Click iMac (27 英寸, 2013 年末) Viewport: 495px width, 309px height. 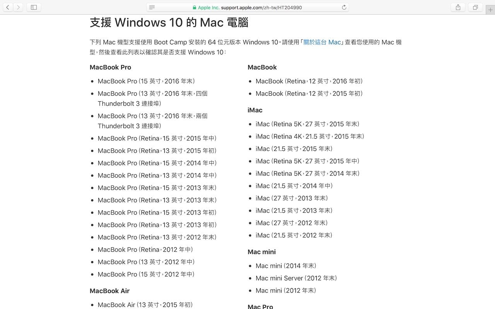[x=292, y=198]
